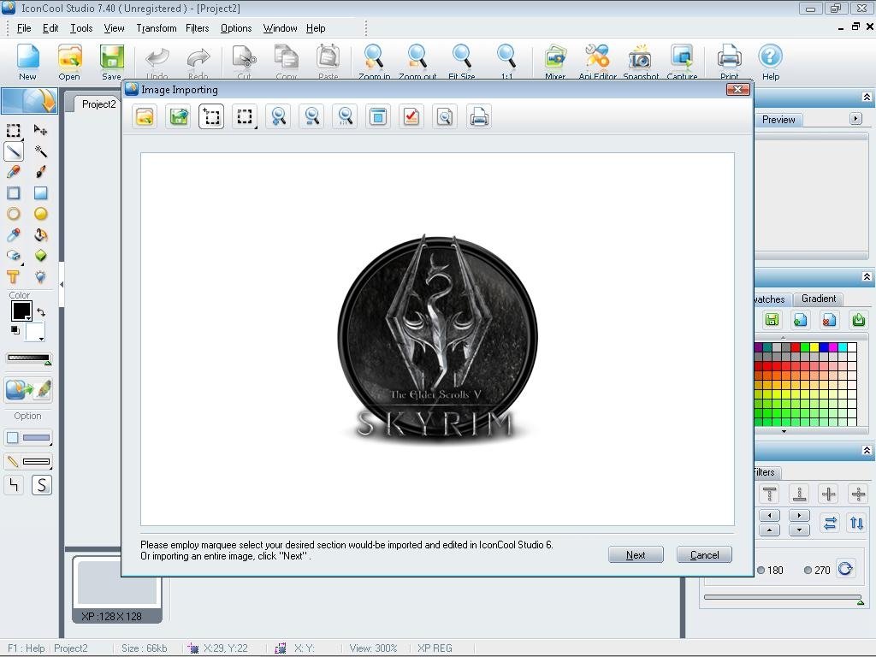876x657 pixels.
Task: Switch to the Gradient tab
Action: (819, 299)
